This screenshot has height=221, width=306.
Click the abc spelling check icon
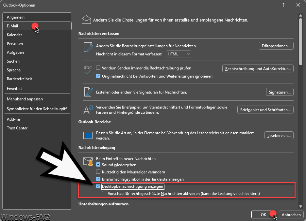click(88, 70)
